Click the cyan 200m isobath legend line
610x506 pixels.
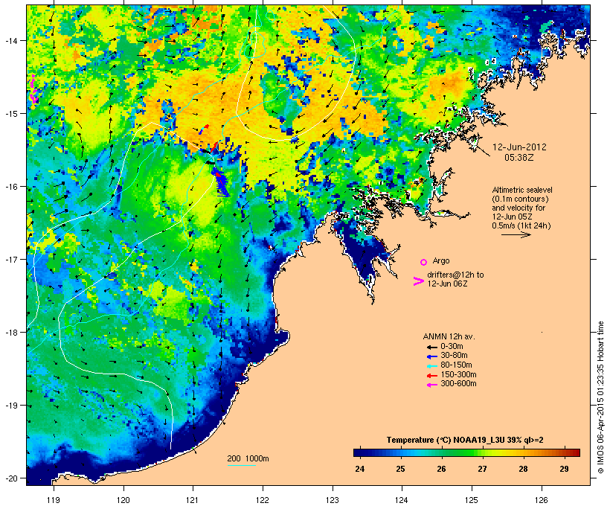click(x=241, y=465)
